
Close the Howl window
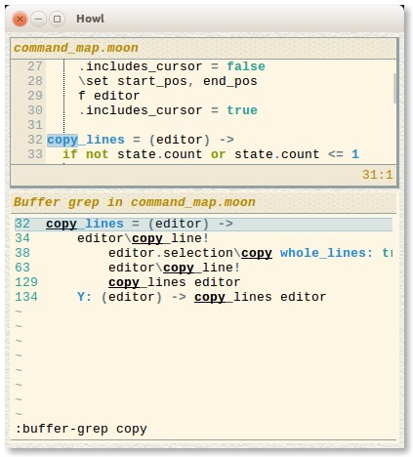[x=20, y=20]
